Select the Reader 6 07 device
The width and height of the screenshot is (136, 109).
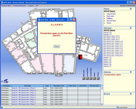tap(107, 66)
